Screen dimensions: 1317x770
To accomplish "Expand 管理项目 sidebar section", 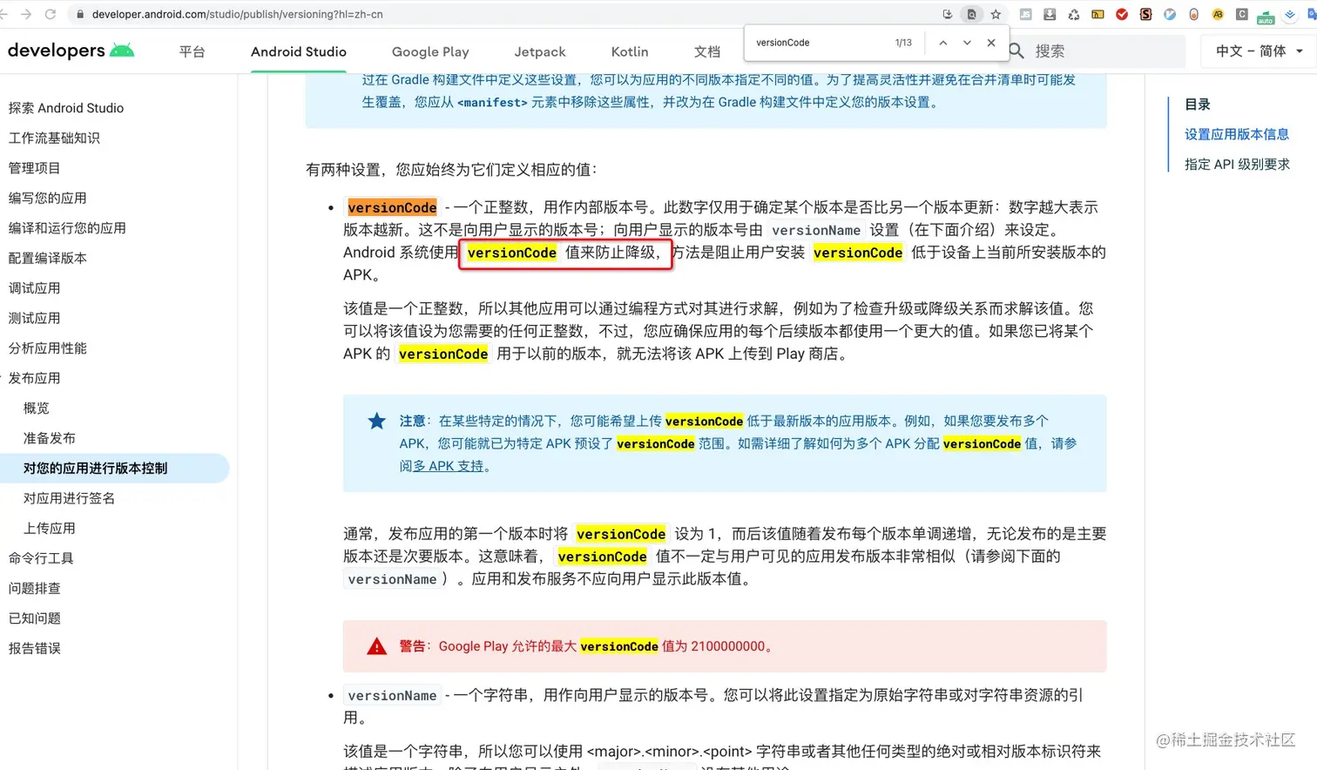I will (34, 168).
